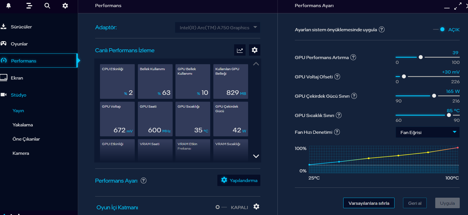Click the red top fan curve point
This screenshot has height=215, width=468.
458,148
